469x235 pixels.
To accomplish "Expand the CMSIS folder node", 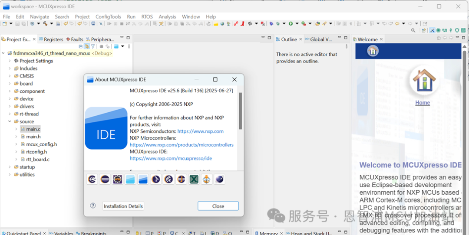I will pos(10,76).
